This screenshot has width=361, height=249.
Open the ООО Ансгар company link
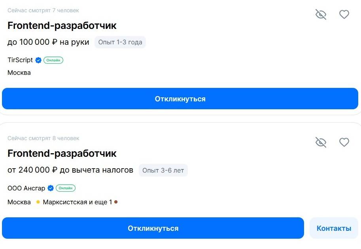[x=26, y=188]
